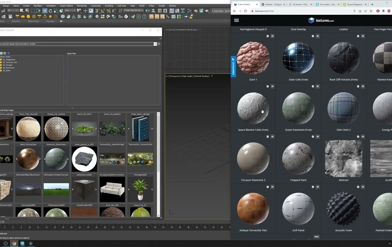Open the Mirror tool
Image resolution: width=392 pixels, height=247 pixels.
pyautogui.click(x=148, y=11)
